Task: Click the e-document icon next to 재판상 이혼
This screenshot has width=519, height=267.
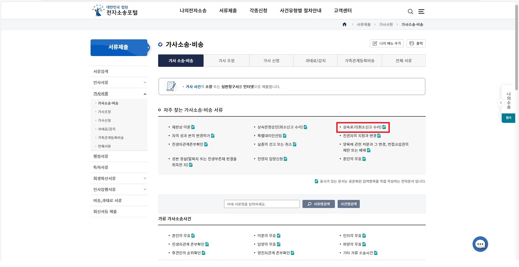Action: (194, 127)
